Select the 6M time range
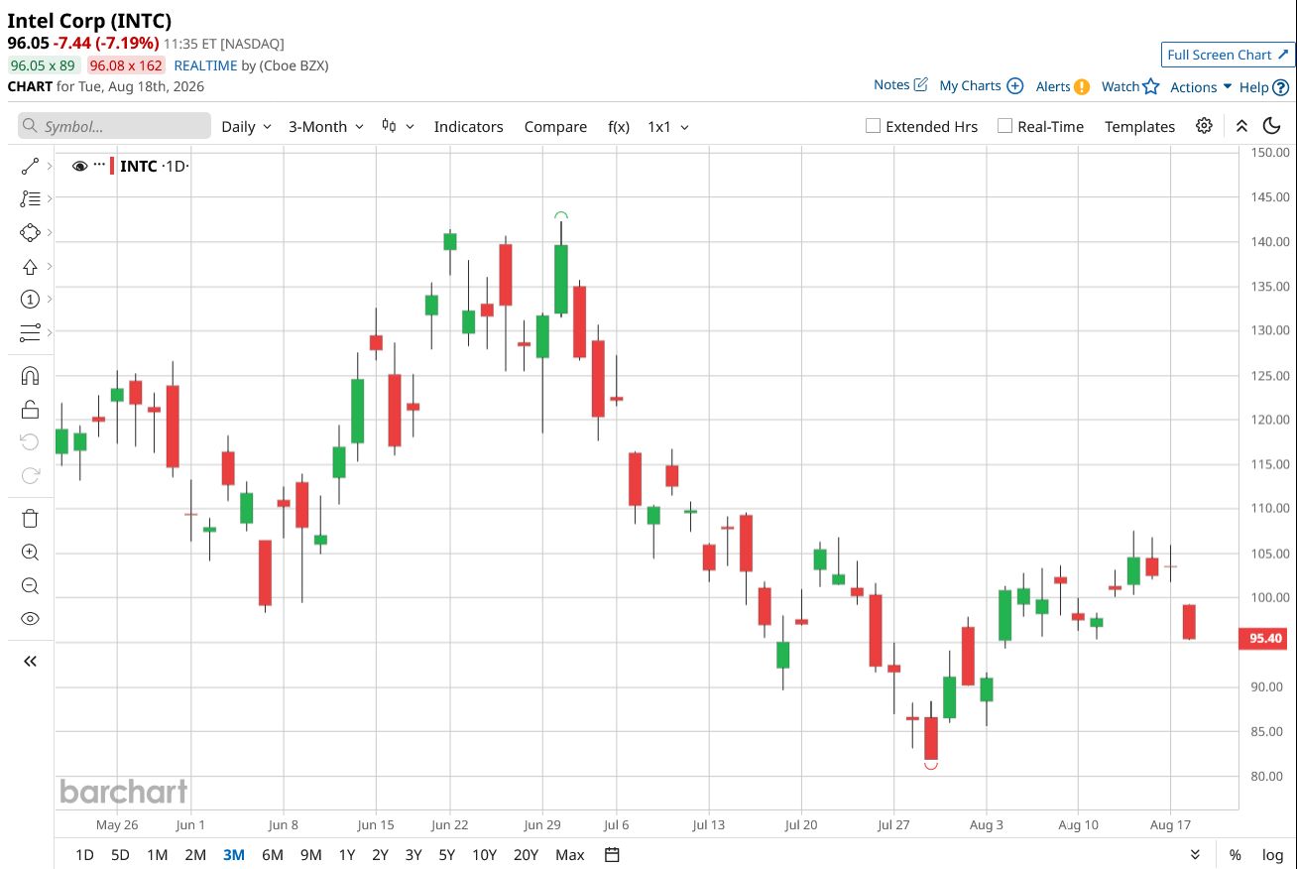 click(x=272, y=855)
